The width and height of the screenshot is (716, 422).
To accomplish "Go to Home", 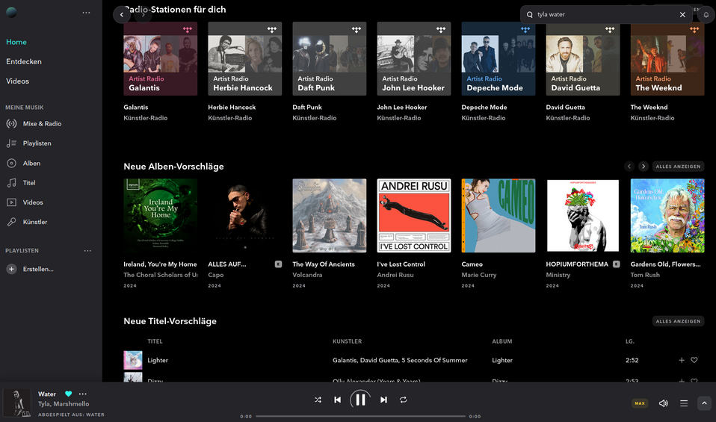I will tap(16, 42).
